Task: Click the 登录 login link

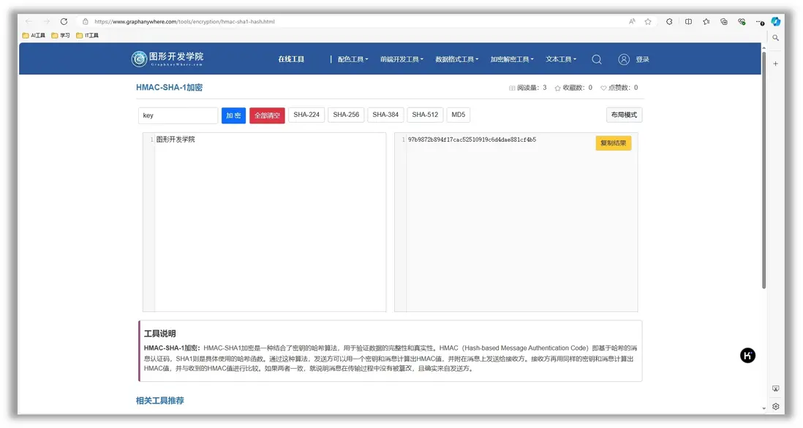Action: [642, 59]
